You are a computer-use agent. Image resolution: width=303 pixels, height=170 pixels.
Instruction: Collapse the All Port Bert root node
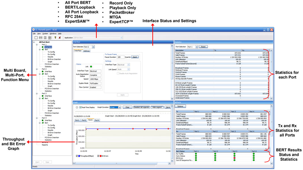[x=34, y=42]
